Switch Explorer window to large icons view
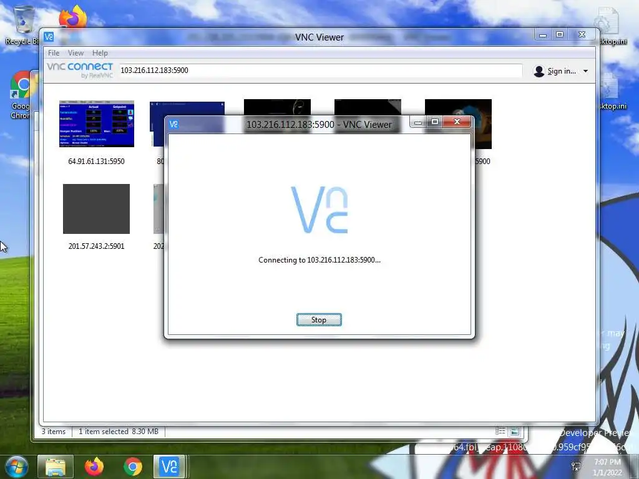 point(514,432)
